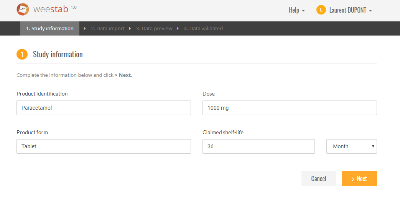Viewport: 400px width, 206px height.
Task: Focus the Dose input field
Action: (x=290, y=108)
